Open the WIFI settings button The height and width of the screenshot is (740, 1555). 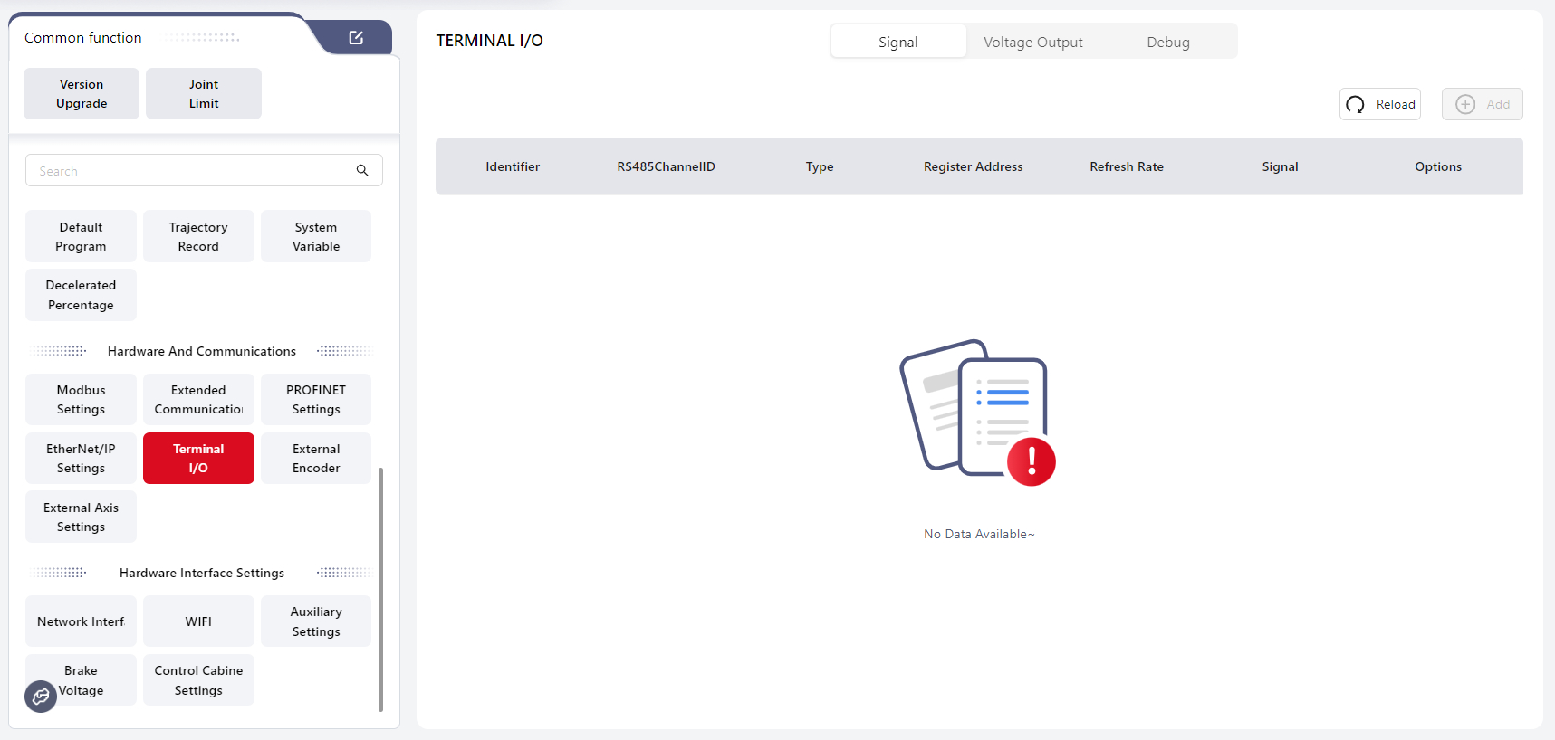[x=198, y=621]
